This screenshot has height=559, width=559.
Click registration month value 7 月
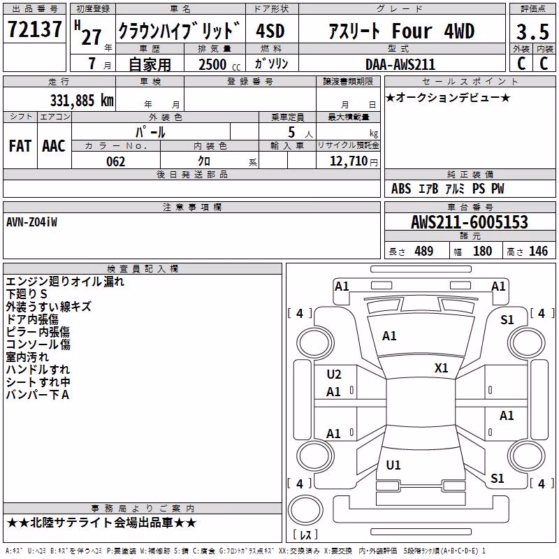point(99,64)
